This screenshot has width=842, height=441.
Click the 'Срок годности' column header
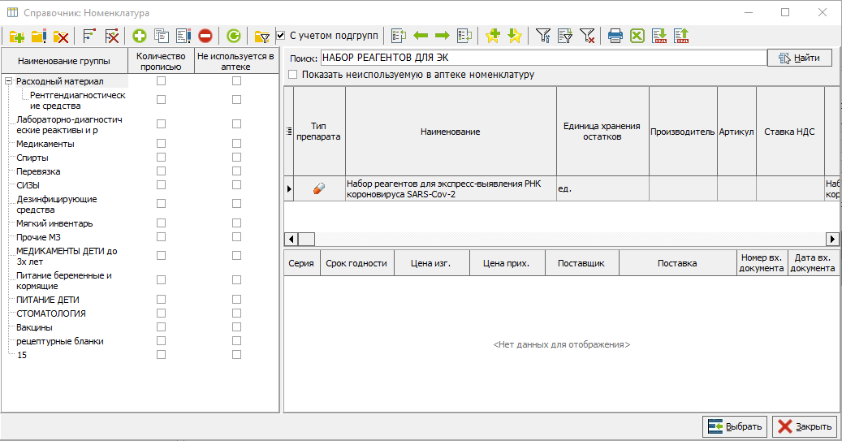tap(356, 264)
